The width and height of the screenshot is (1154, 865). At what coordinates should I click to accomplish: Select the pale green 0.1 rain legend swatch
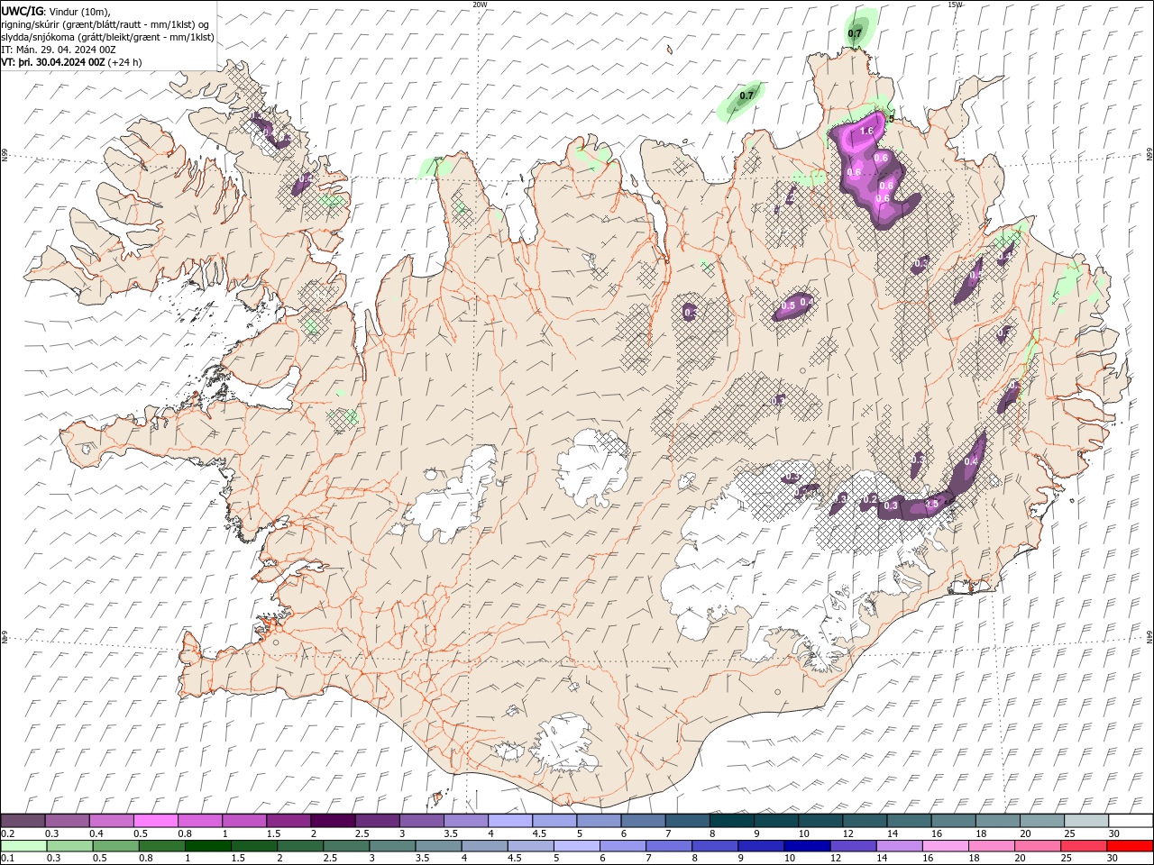[23, 846]
